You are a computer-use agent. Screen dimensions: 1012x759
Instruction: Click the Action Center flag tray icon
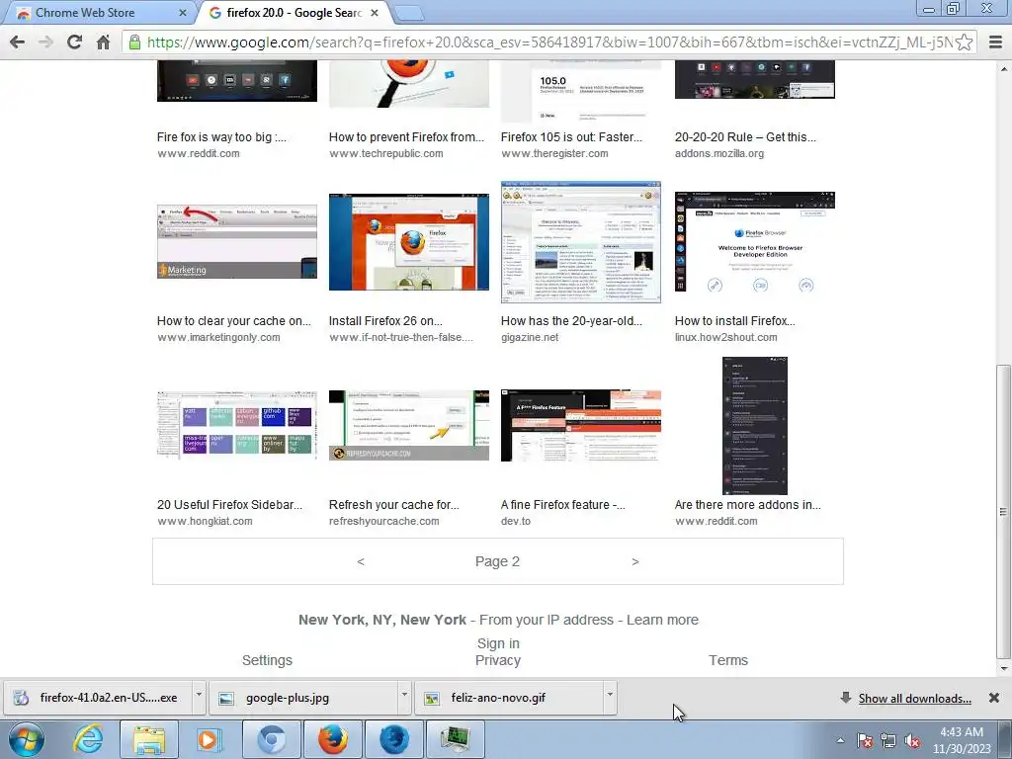pos(865,740)
